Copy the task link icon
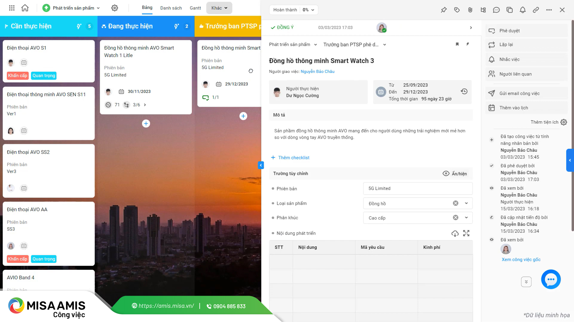Viewport: 574px width, 322px height. [x=536, y=10]
